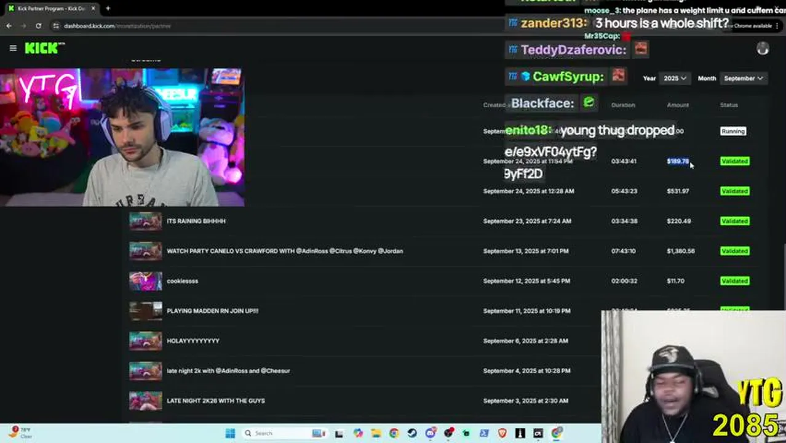The image size is (786, 443).
Task: Click date September 23, 2025 at 7:24 AM
Action: click(527, 221)
